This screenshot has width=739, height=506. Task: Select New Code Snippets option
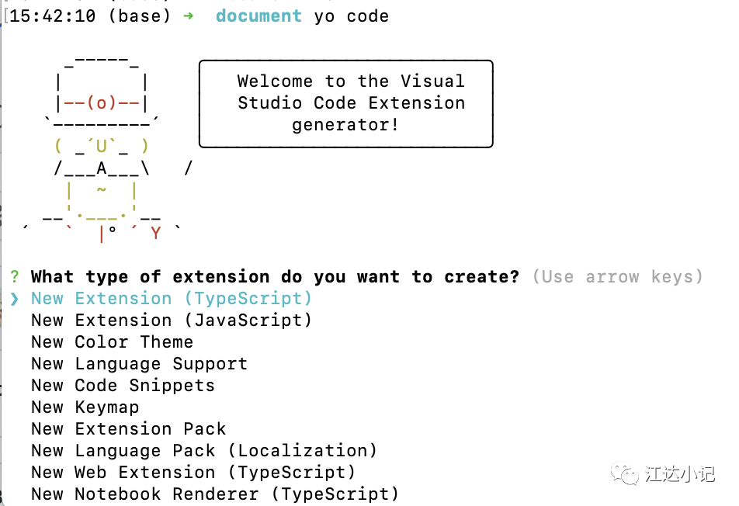[x=123, y=386]
